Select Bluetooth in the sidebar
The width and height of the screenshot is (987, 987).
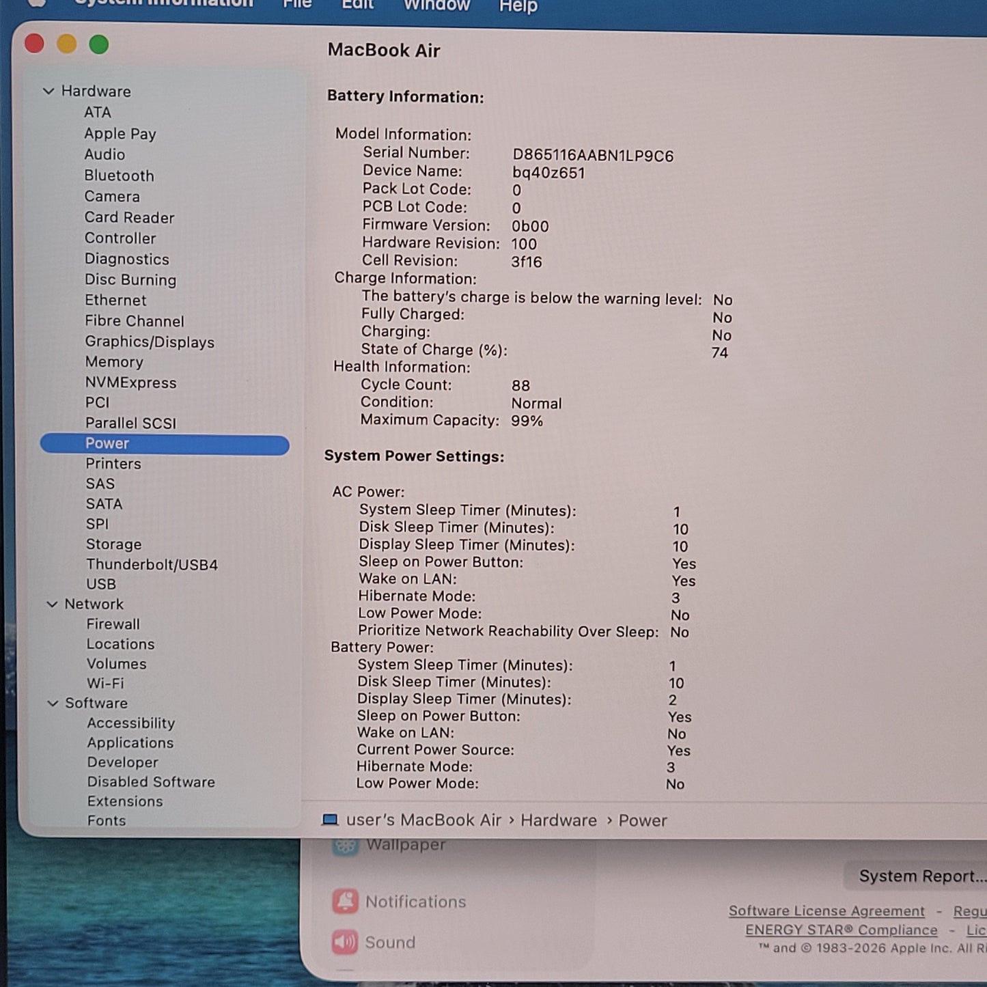[x=120, y=176]
